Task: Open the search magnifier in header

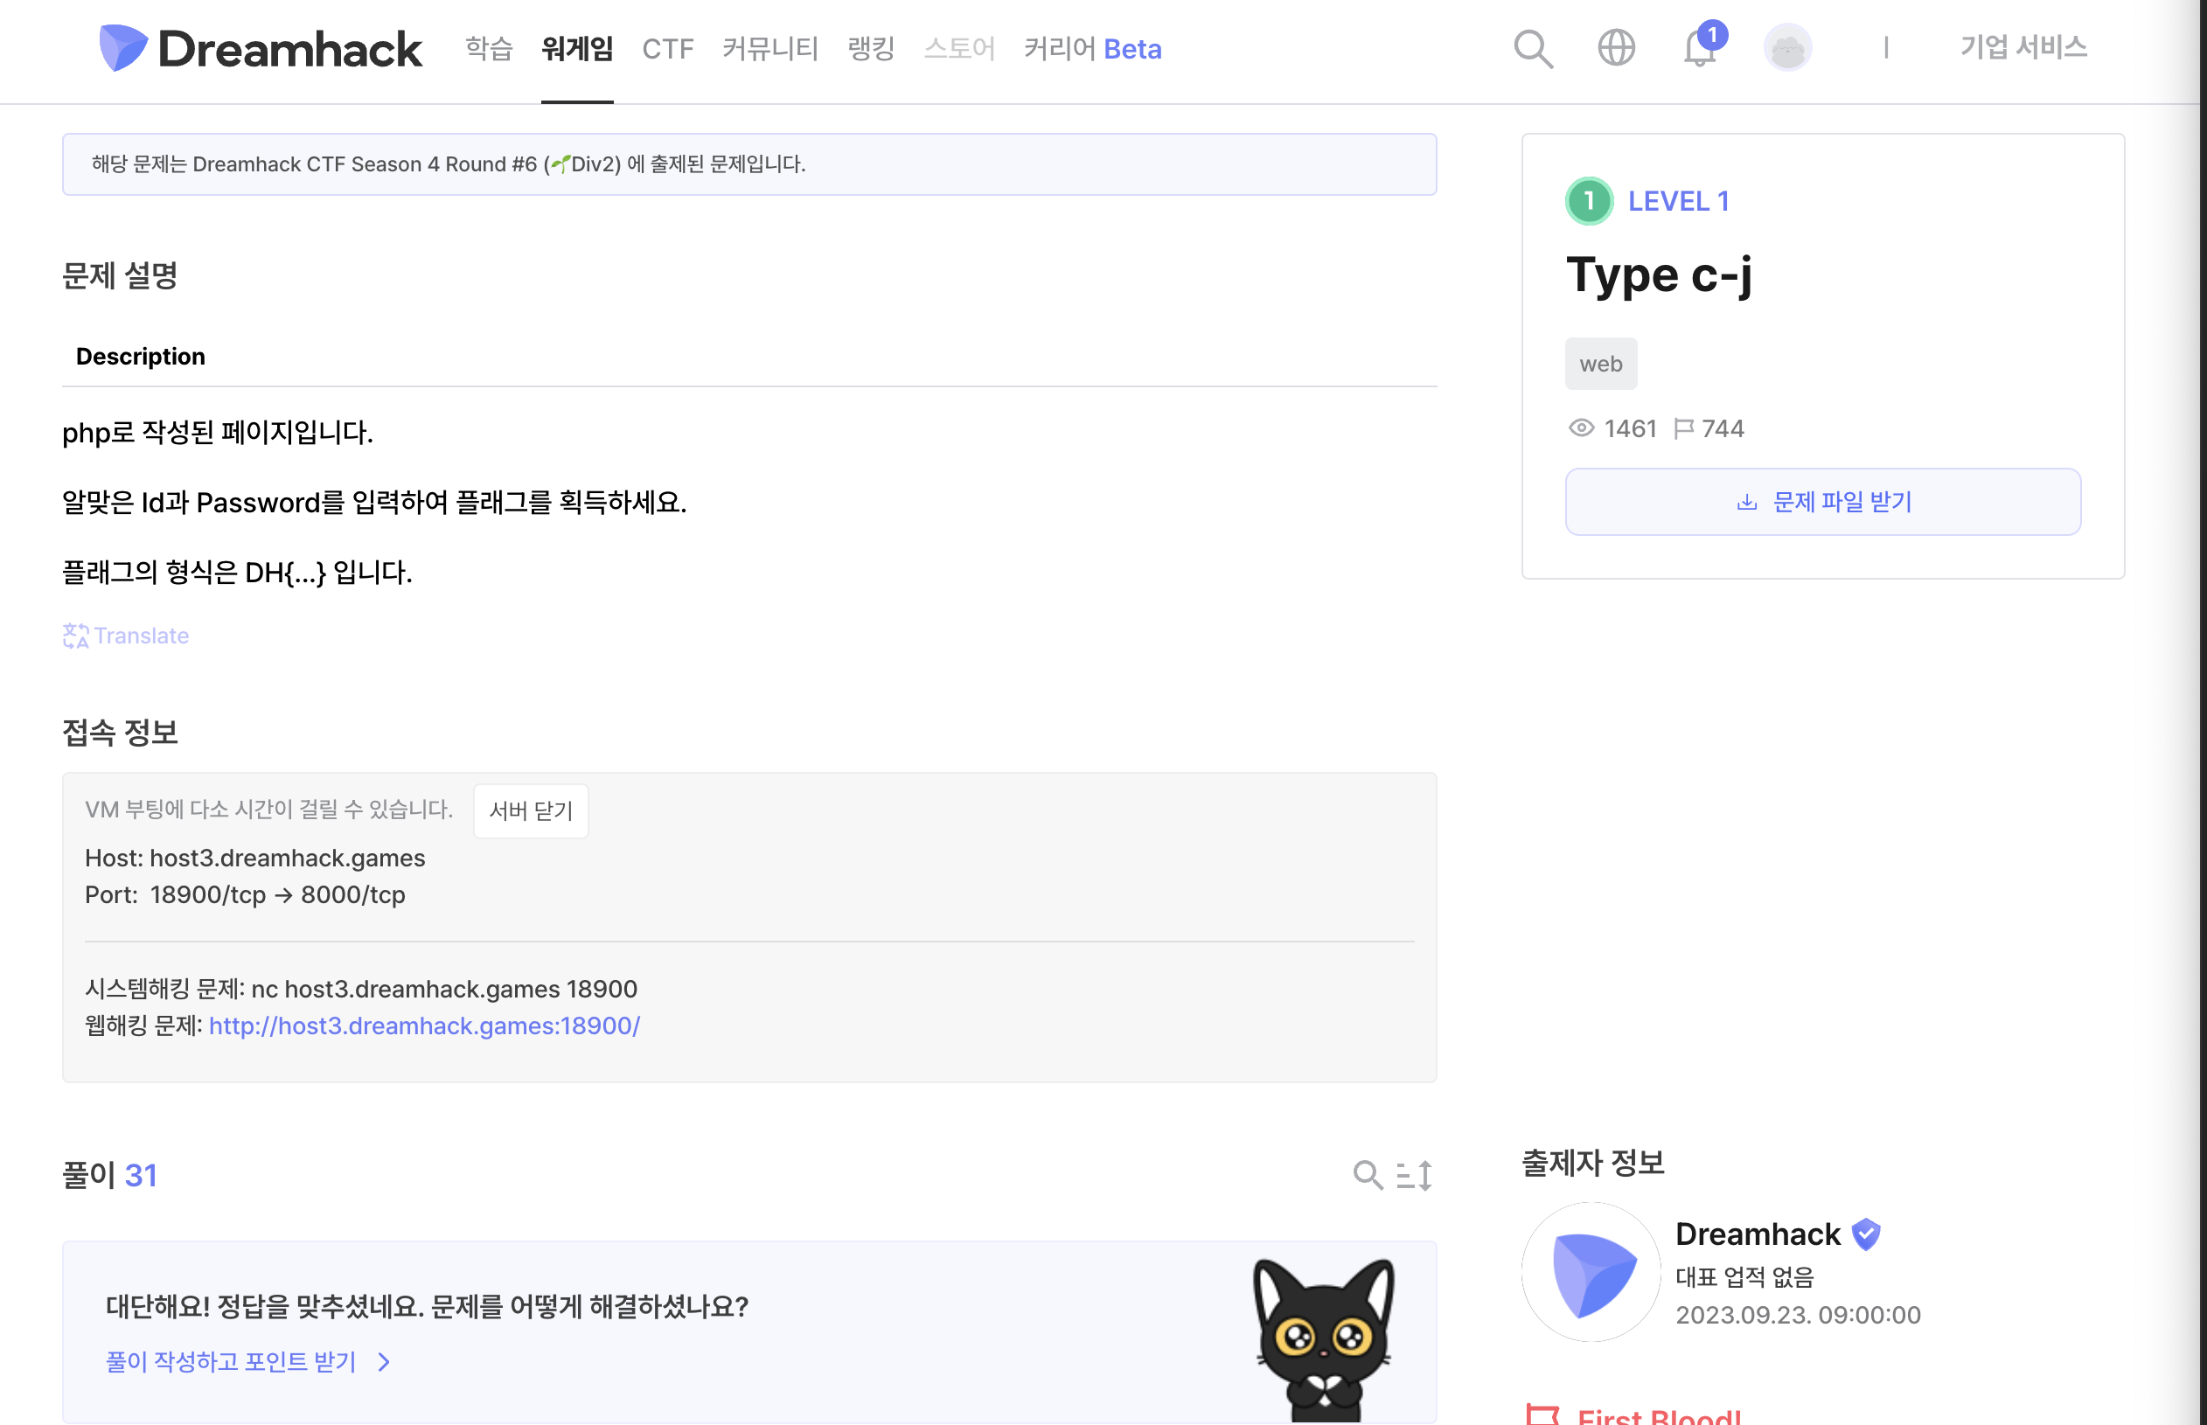Action: (1533, 48)
